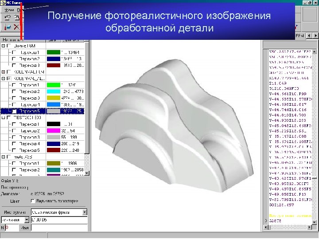Image resolution: width=319 pixels, height=239 pixels.
Task: Click the left tab-scroll arrow beside FFM
Action: [x=309, y=35]
